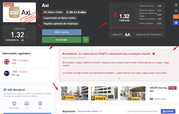Image resolution: width=179 pixels, height=114 pixels.
Task: Click the circular target icon at top right
Action: click(x=176, y=5)
